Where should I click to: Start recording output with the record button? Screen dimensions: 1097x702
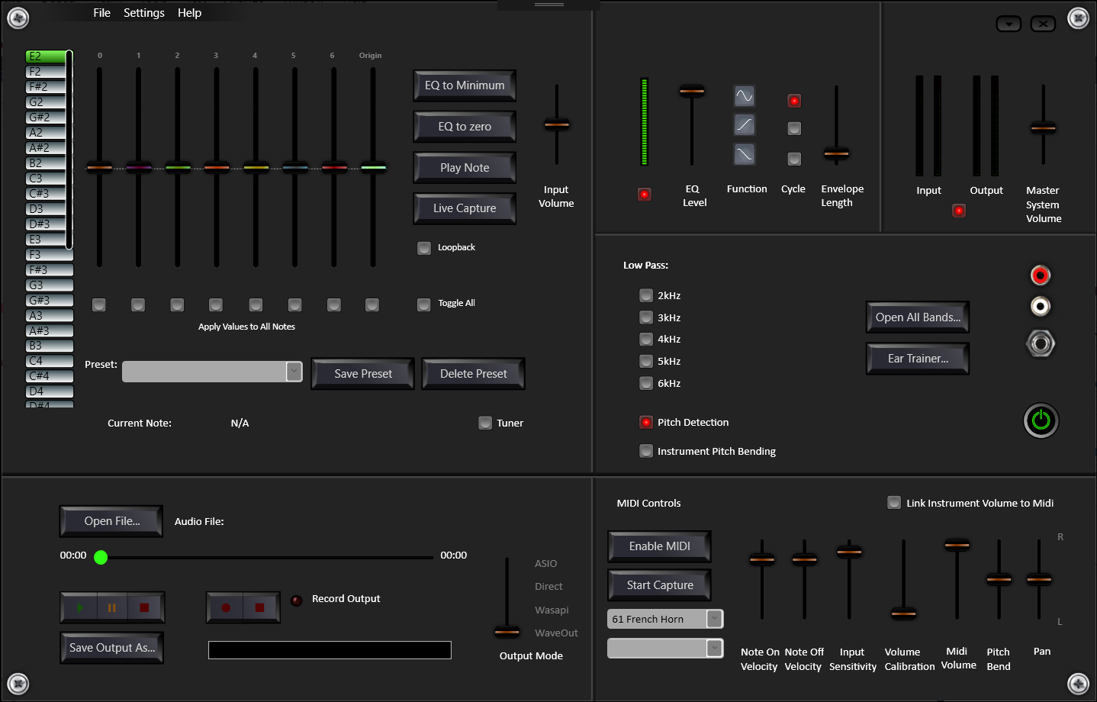click(226, 608)
